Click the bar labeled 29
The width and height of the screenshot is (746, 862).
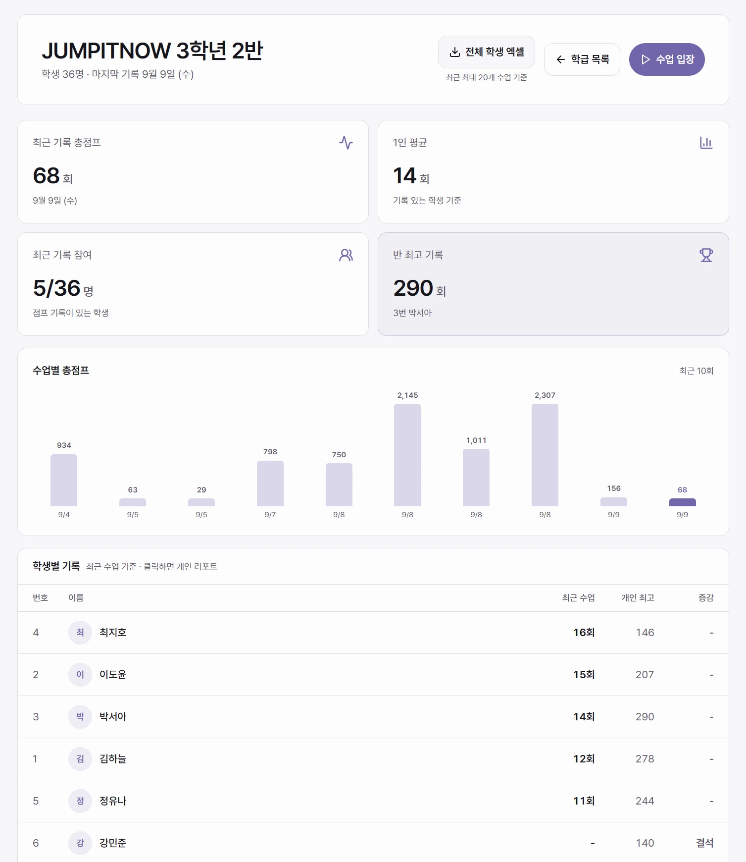(201, 502)
